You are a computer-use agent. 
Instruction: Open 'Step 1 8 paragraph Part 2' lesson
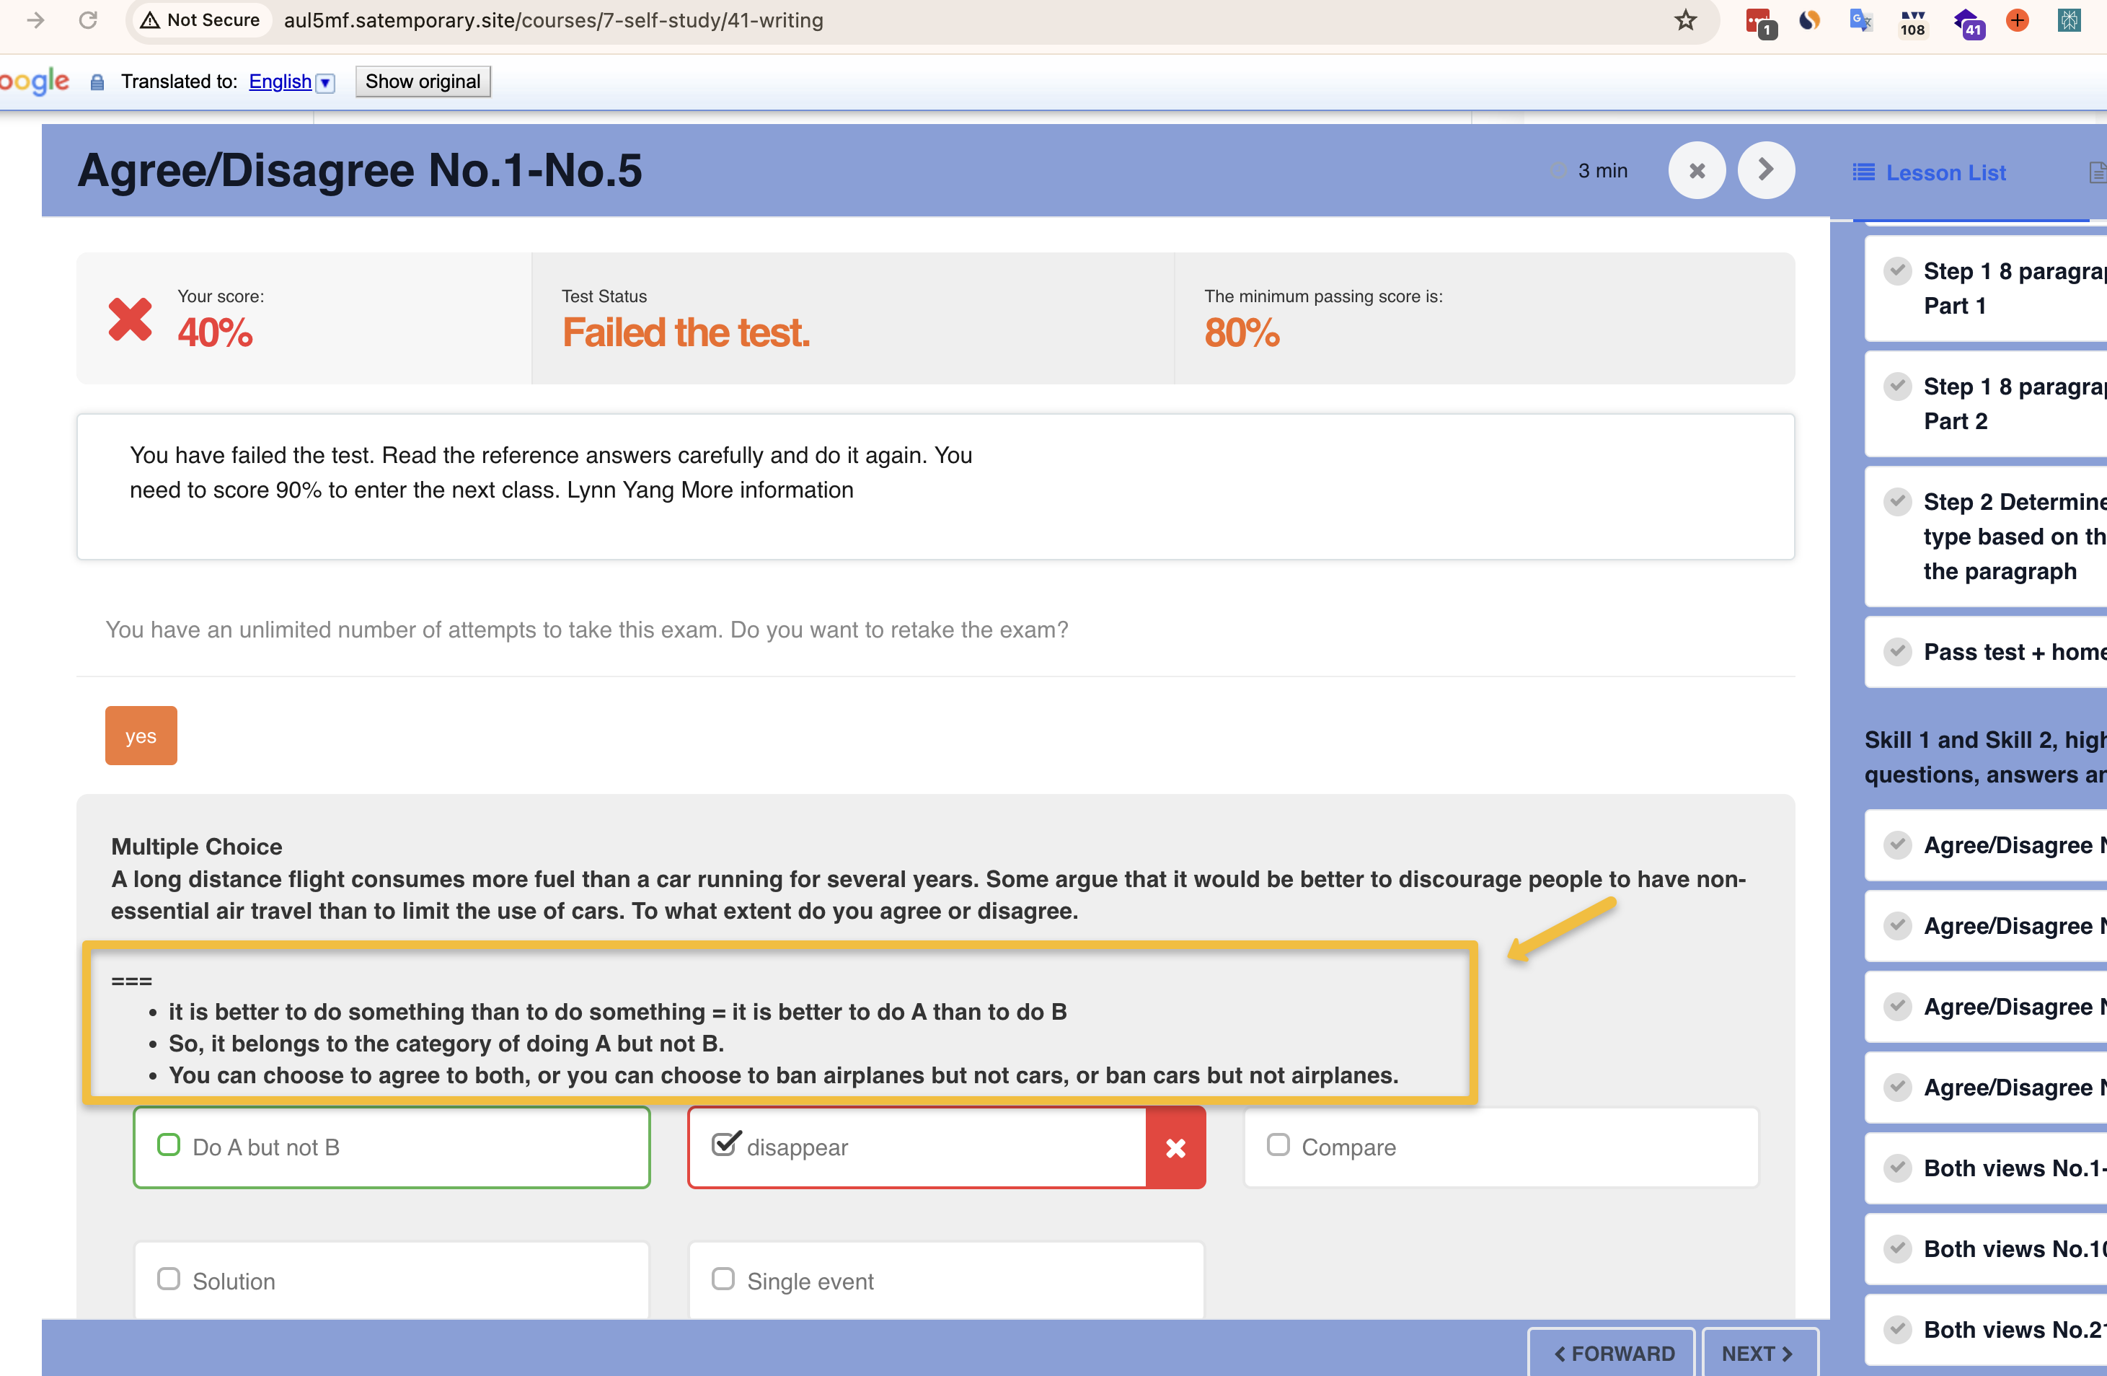1997,404
